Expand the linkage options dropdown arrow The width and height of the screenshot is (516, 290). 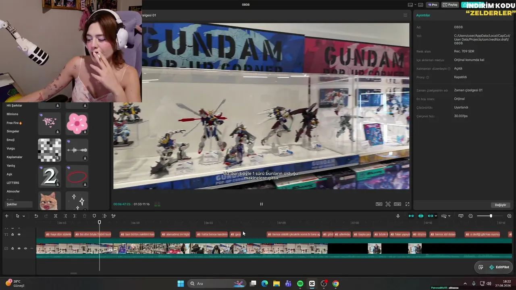(436, 216)
